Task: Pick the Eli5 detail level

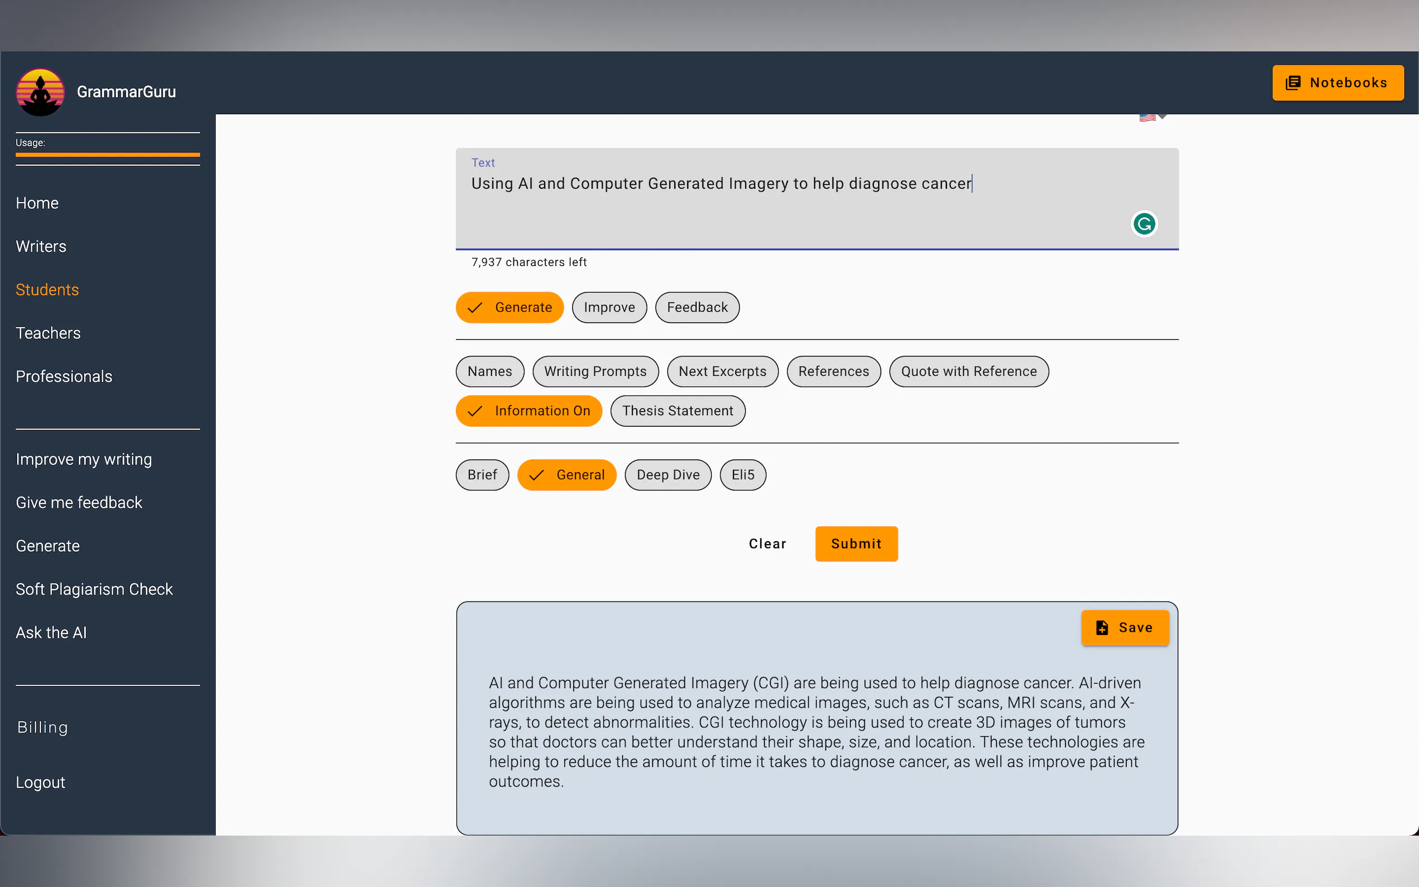Action: pyautogui.click(x=742, y=475)
